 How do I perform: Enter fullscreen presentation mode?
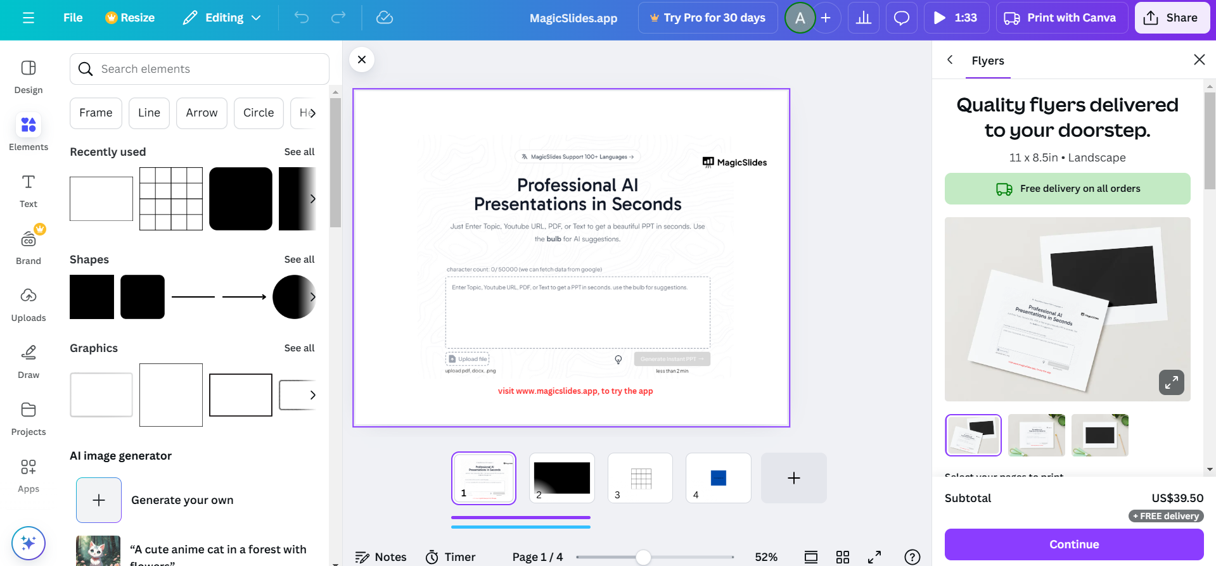coord(874,557)
